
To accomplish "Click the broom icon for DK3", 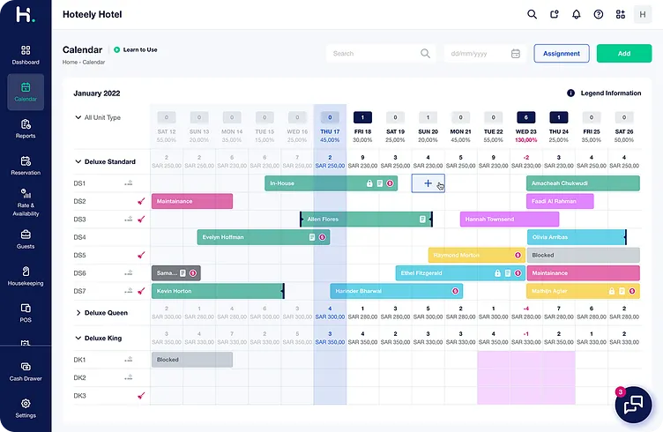I will coord(141,396).
